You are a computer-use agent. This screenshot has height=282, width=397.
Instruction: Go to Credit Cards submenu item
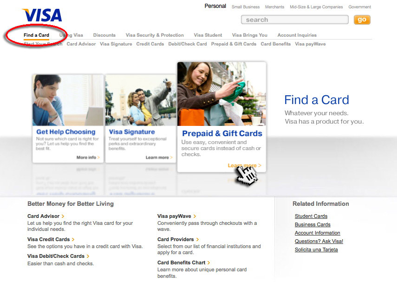tap(150, 44)
